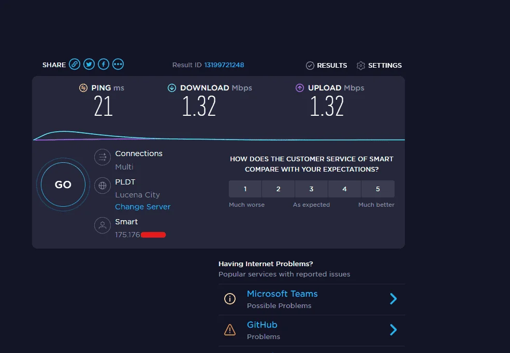
Task: Click the ping value 21
Action: (103, 106)
